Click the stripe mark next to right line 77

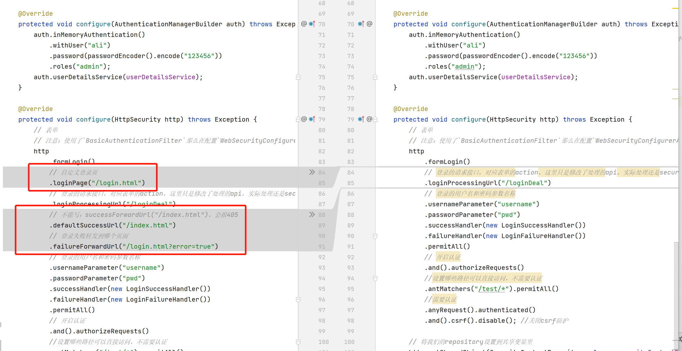[675, 99]
